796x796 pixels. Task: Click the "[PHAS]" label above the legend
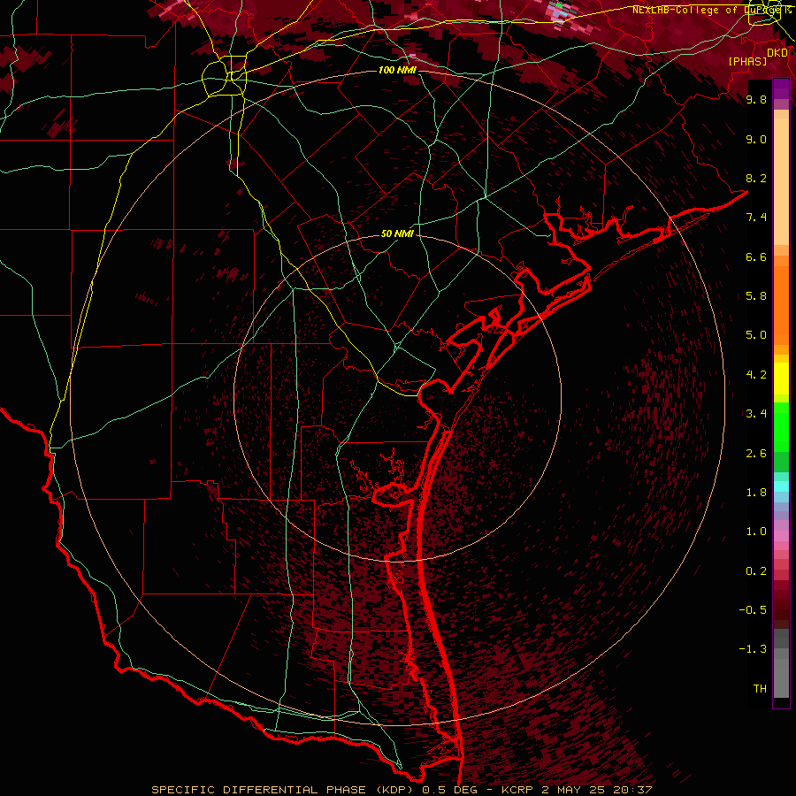747,61
